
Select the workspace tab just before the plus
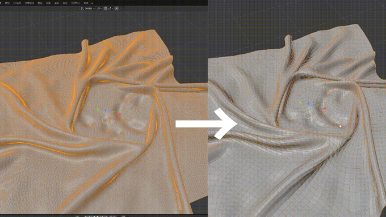click(x=86, y=3)
